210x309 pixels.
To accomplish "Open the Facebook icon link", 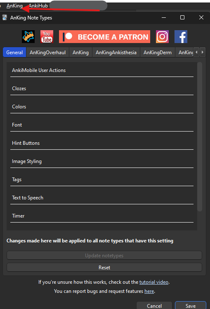I will 181,37.
